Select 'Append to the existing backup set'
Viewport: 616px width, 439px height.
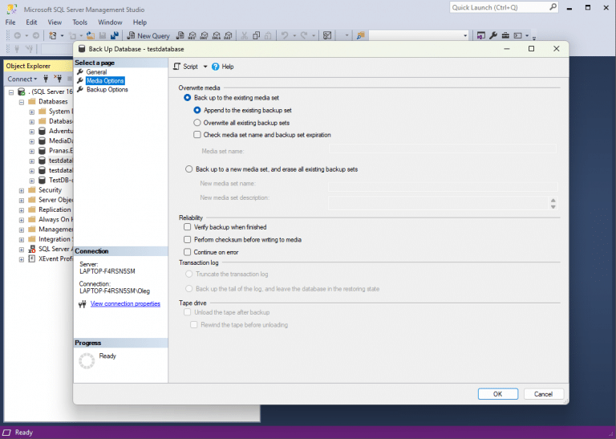point(197,111)
